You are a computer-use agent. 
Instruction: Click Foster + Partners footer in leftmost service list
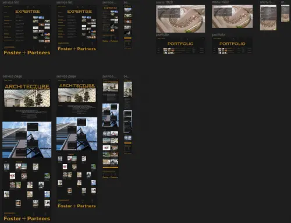tap(27, 53)
